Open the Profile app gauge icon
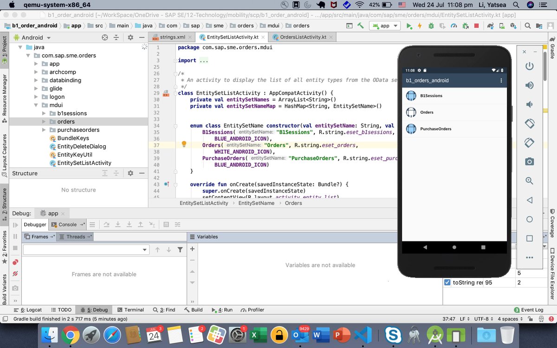 coord(454,26)
